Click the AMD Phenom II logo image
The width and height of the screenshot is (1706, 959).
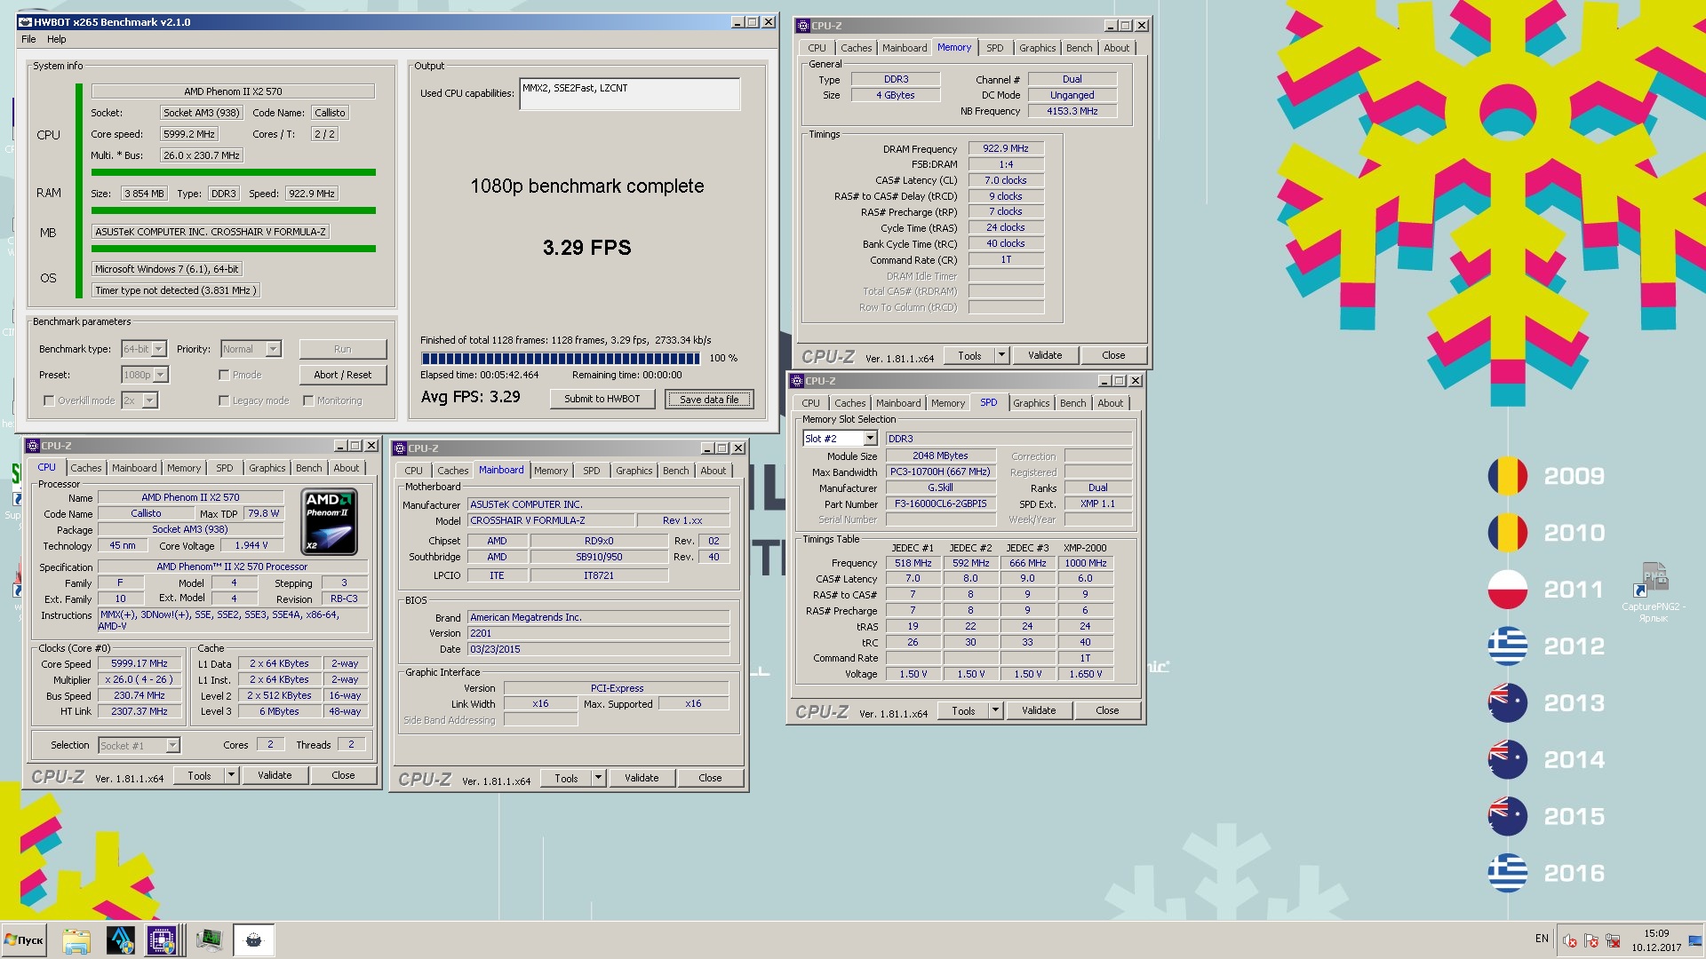pyautogui.click(x=329, y=522)
